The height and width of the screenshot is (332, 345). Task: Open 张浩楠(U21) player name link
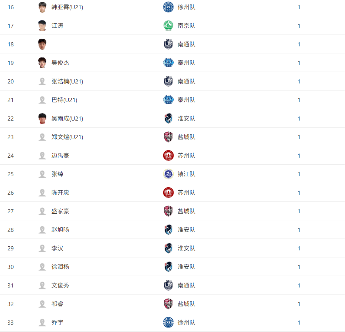click(67, 81)
